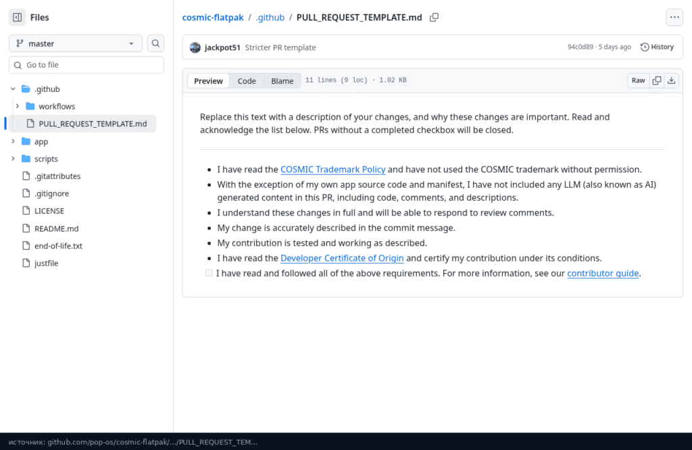692x450 pixels.
Task: Open the COSMIC Trademark Policy link
Action: click(332, 170)
